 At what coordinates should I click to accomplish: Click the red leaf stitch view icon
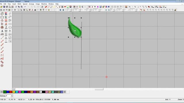pyautogui.click(x=46, y=7)
